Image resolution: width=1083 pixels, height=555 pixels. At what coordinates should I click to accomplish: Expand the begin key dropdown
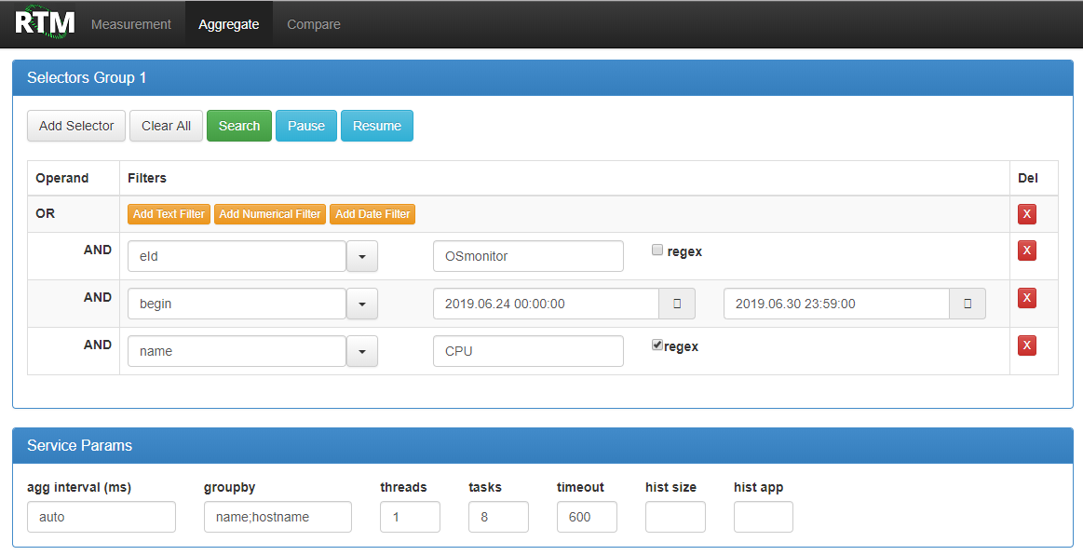click(362, 304)
